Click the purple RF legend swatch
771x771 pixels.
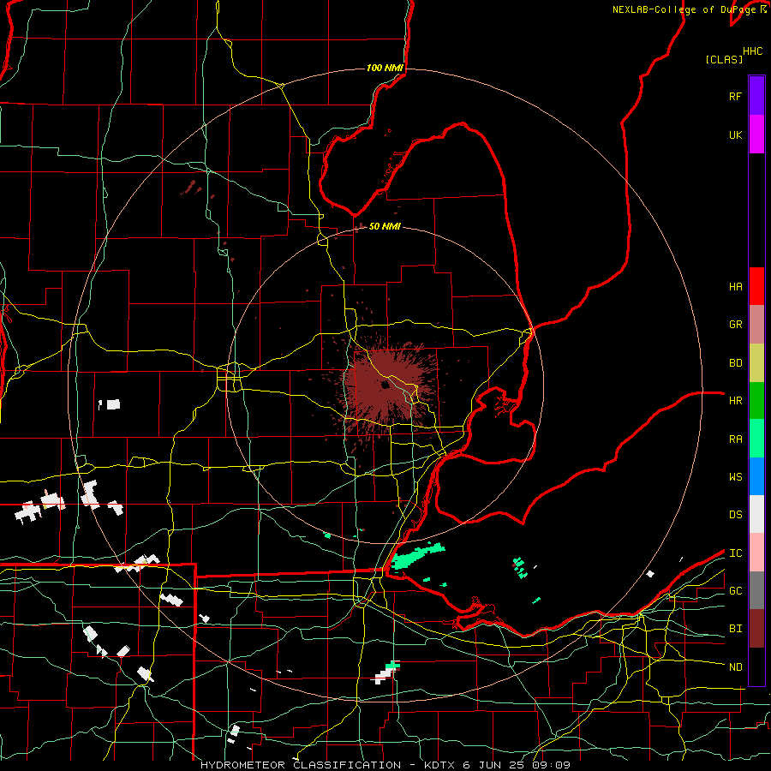tap(756, 96)
